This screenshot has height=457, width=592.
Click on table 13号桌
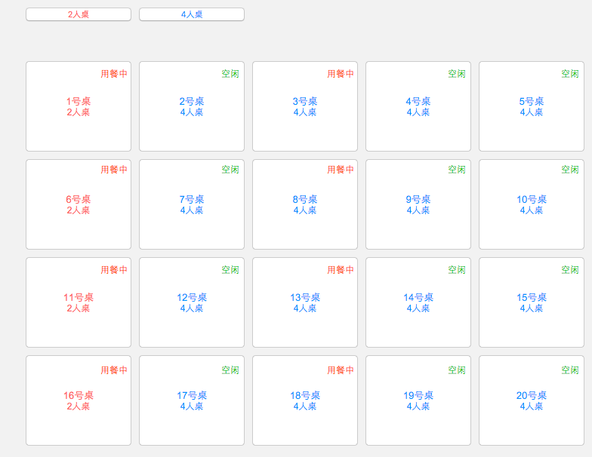305,302
